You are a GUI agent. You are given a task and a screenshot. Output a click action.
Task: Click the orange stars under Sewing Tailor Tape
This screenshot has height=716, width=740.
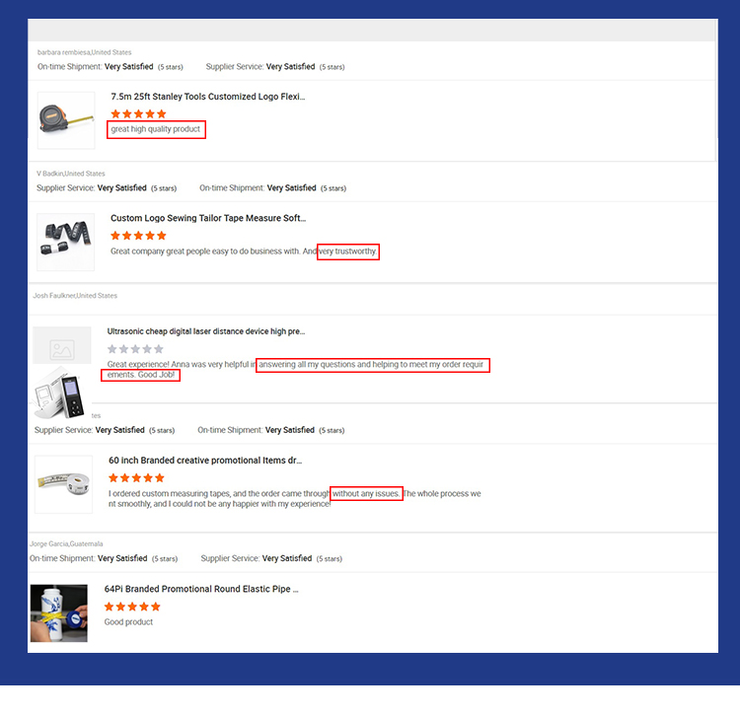[x=138, y=236]
